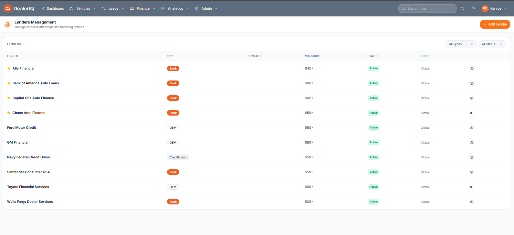The width and height of the screenshot is (514, 235).
Task: Click the KE user avatar
Action: point(485,8)
